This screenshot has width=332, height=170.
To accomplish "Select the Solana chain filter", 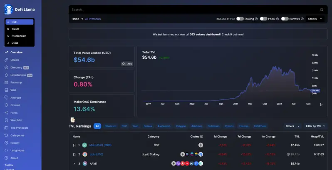I will (148, 126).
